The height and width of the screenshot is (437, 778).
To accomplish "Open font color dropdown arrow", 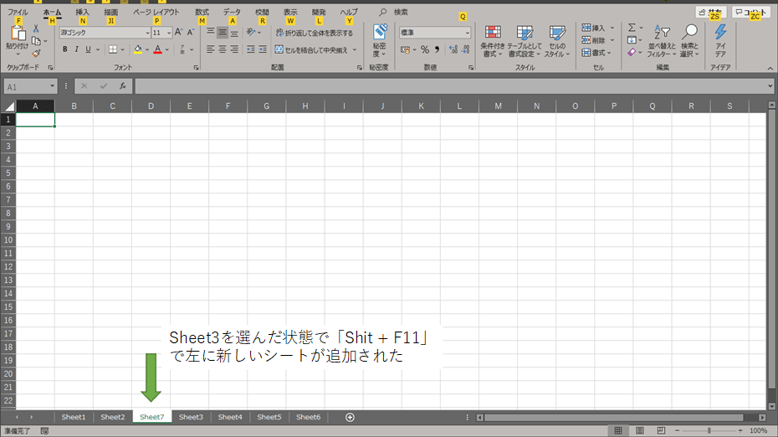I will click(167, 49).
